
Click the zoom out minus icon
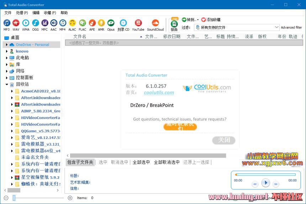pos(6,198)
